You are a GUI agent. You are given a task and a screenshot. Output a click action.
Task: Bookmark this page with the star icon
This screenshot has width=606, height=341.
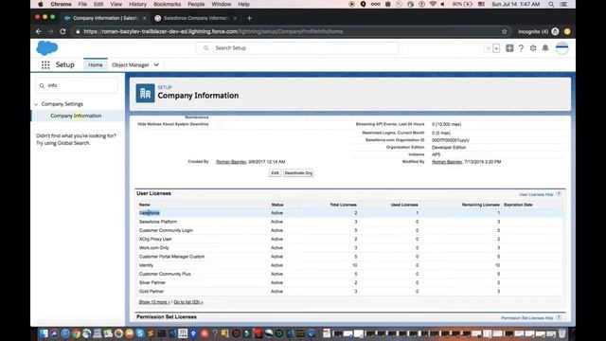point(504,31)
